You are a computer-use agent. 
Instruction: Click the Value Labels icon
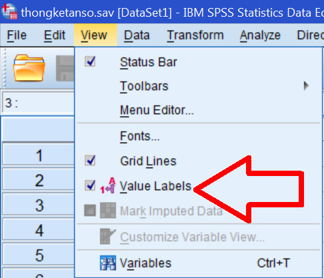click(x=108, y=185)
